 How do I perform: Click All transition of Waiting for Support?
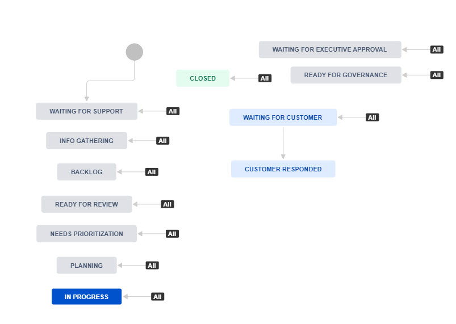tap(173, 111)
